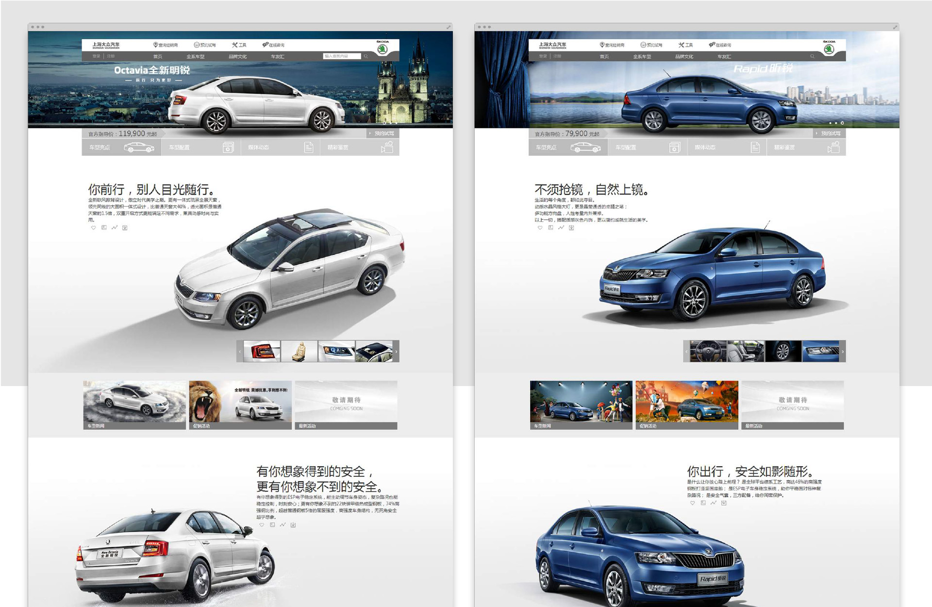Click 登录 link on Rapid page
Screen dimensions: 932x607
[x=543, y=56]
